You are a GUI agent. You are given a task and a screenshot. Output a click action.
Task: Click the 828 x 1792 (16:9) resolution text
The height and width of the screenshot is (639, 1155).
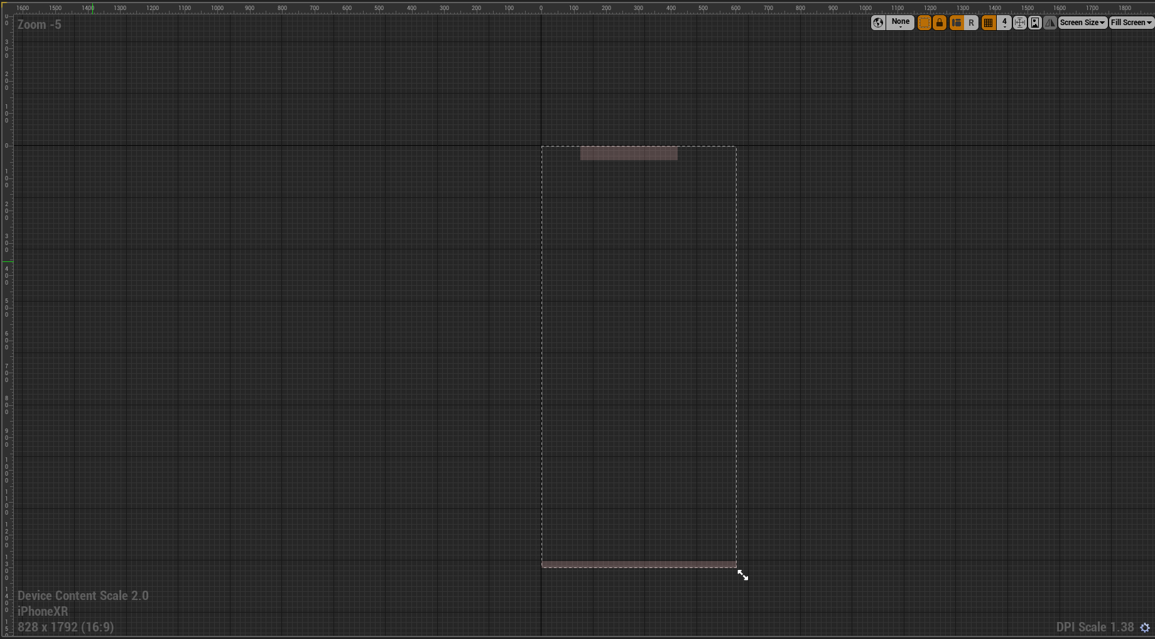point(66,627)
